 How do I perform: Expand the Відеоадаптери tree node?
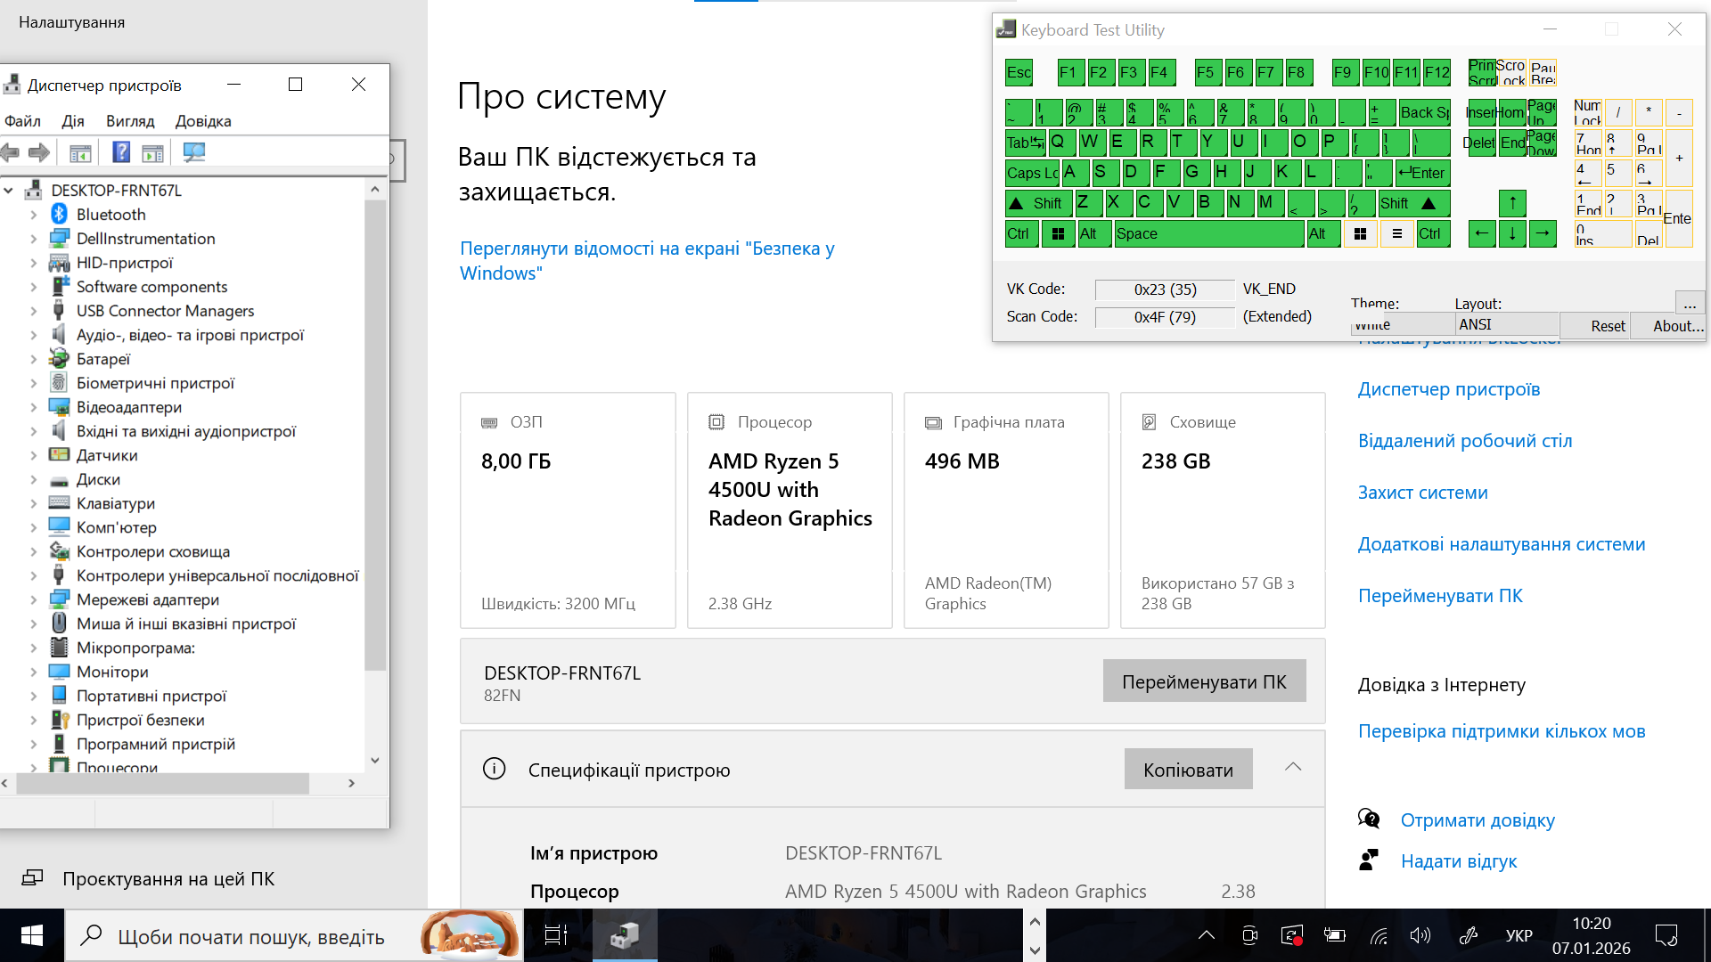33,408
